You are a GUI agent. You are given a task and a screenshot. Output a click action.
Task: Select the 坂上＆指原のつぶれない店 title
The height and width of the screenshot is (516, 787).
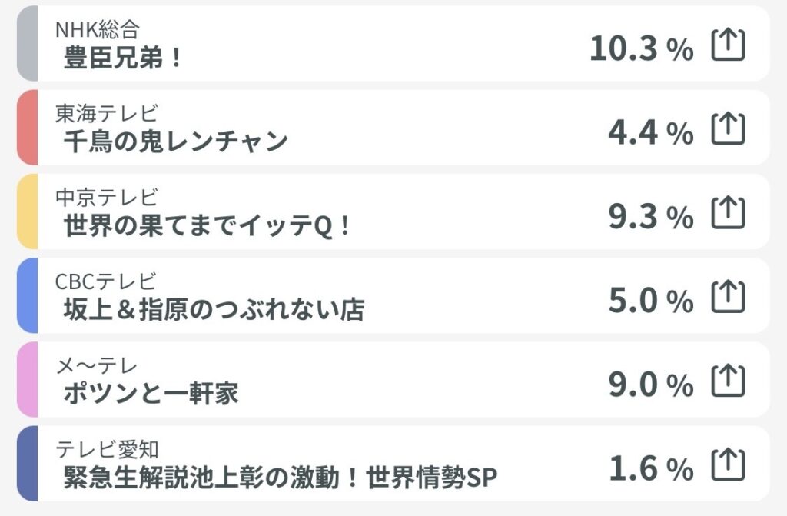point(214,309)
